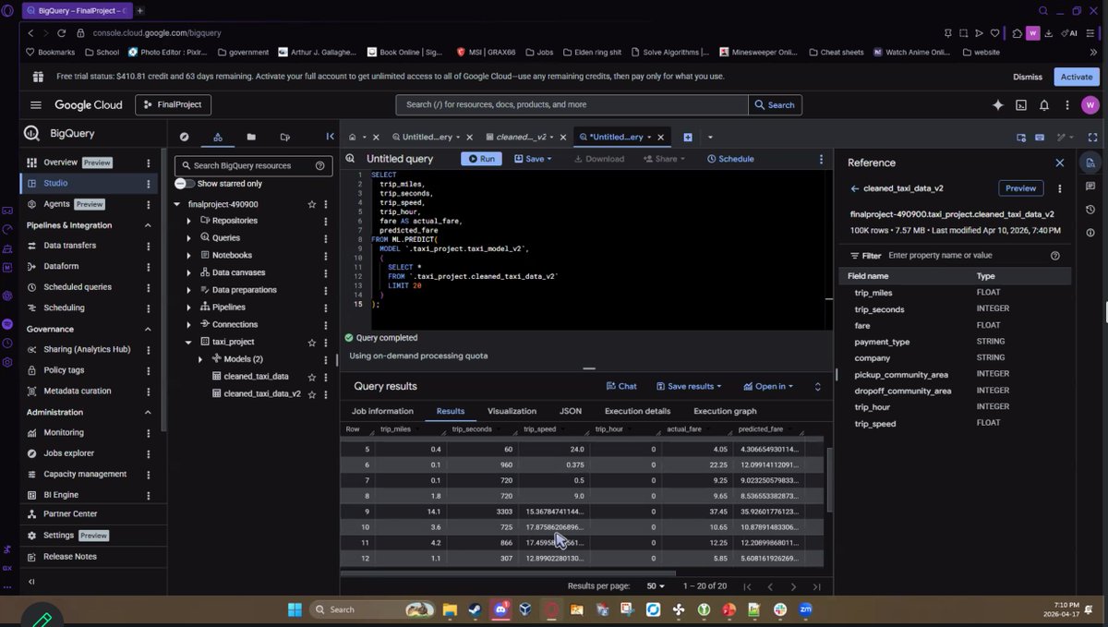This screenshot has height=627, width=1108.
Task: Add a new query tab with plus icon
Action: tap(688, 137)
